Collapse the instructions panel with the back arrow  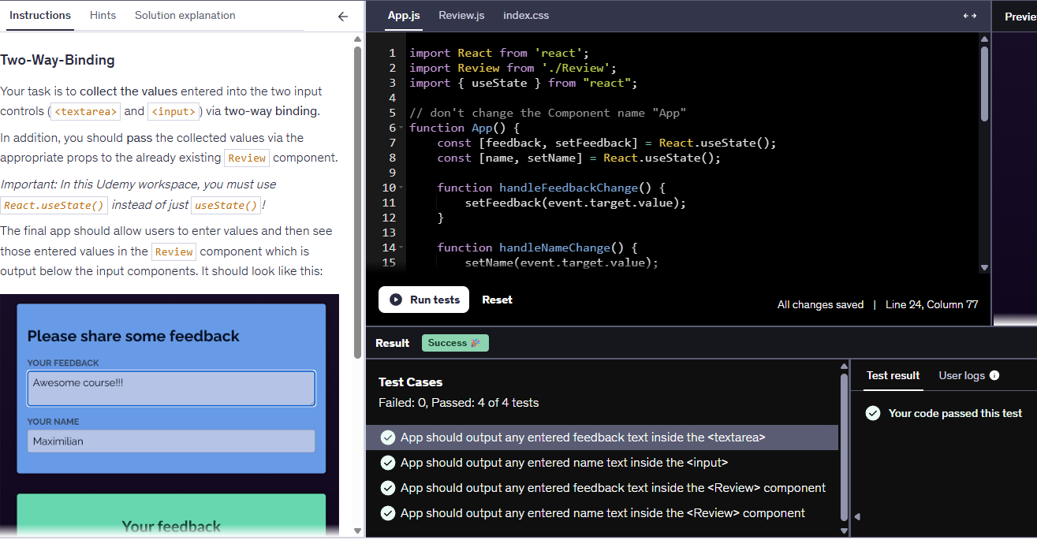click(x=342, y=16)
